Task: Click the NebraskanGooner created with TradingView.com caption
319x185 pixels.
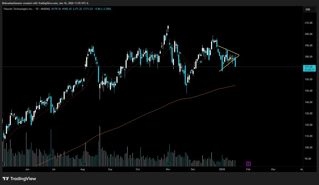Action: [45, 3]
